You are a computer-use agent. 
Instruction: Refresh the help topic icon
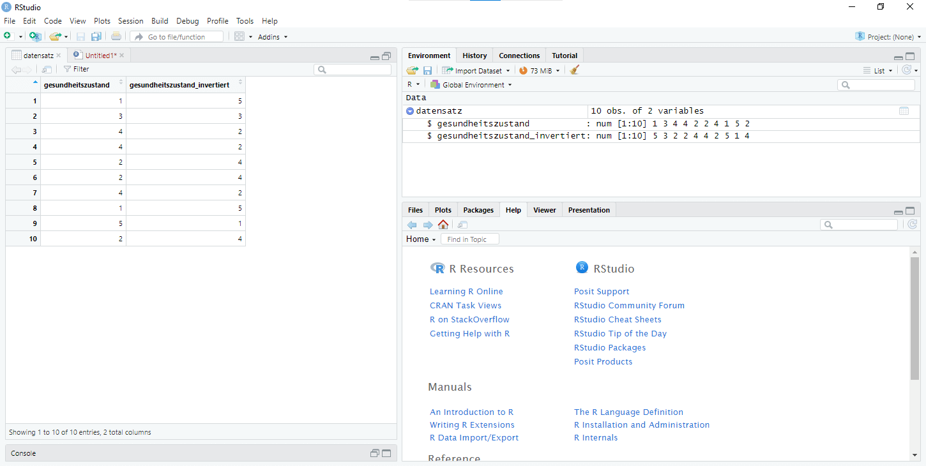point(912,224)
